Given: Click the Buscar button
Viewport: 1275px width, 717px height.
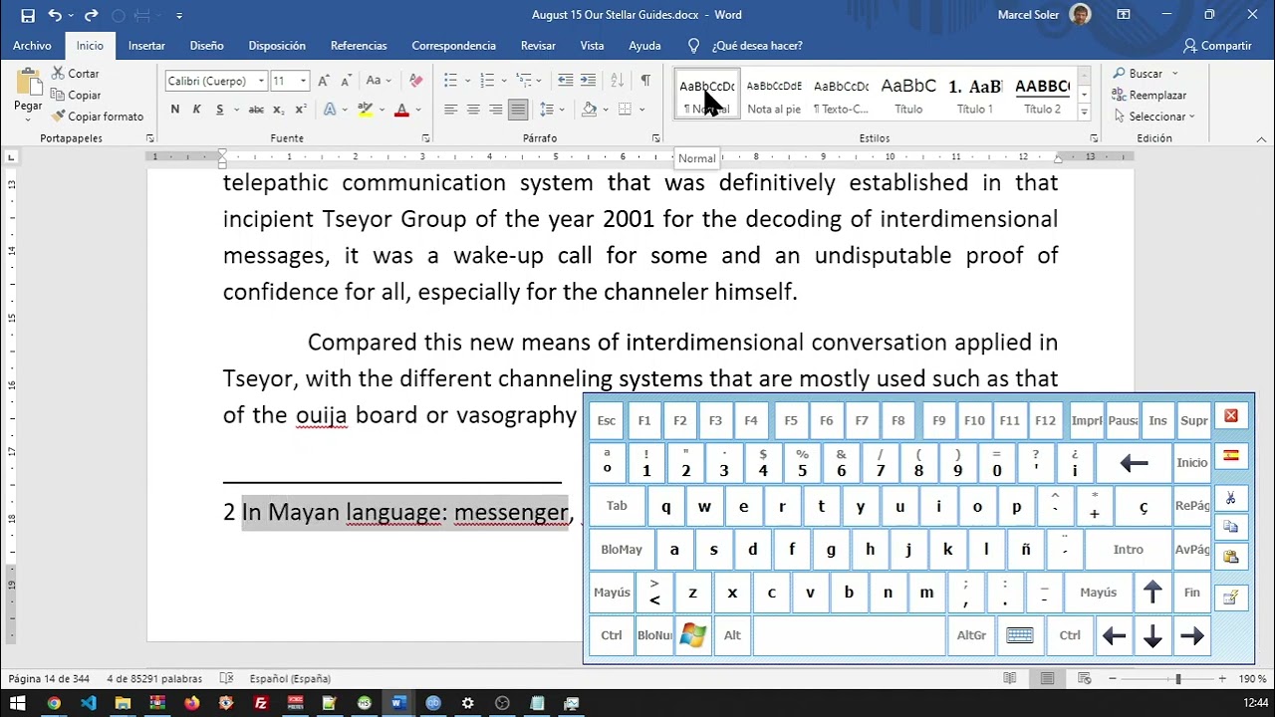Looking at the screenshot, I should (1140, 74).
